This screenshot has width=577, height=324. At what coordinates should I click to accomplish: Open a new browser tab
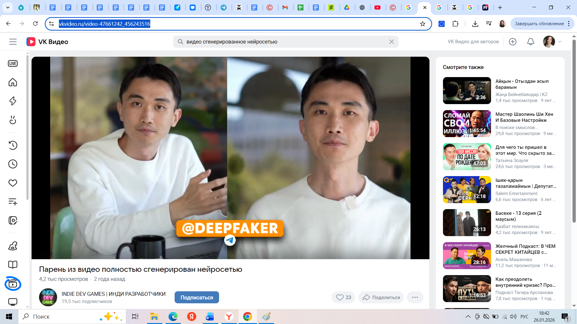500,7
